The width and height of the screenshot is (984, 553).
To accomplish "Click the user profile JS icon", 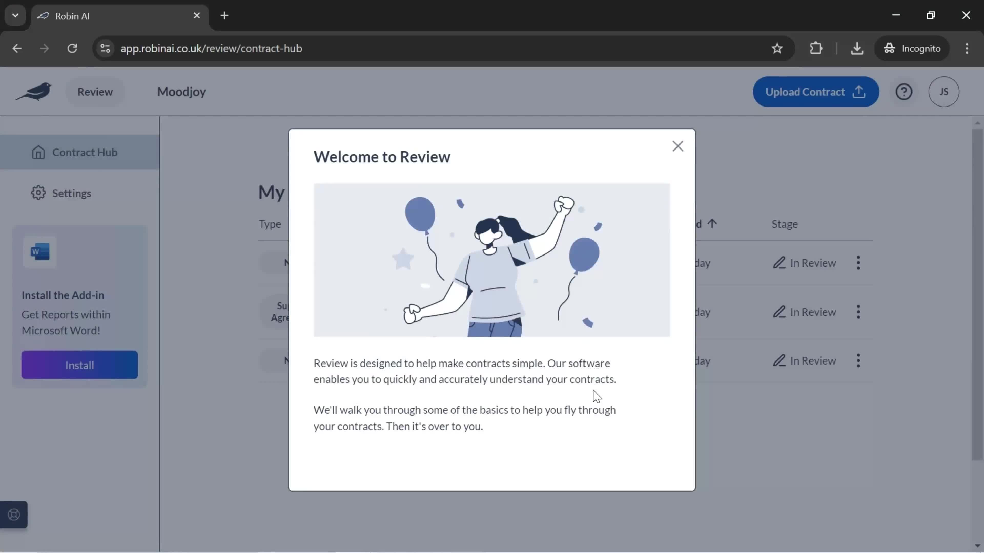I will [944, 91].
